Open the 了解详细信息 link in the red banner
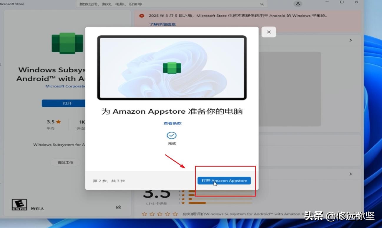Viewport: 382px width, 228px height. tap(162, 24)
